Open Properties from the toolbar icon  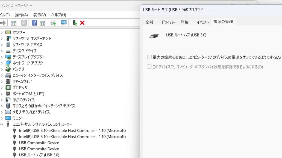pyautogui.click(x=24, y=23)
